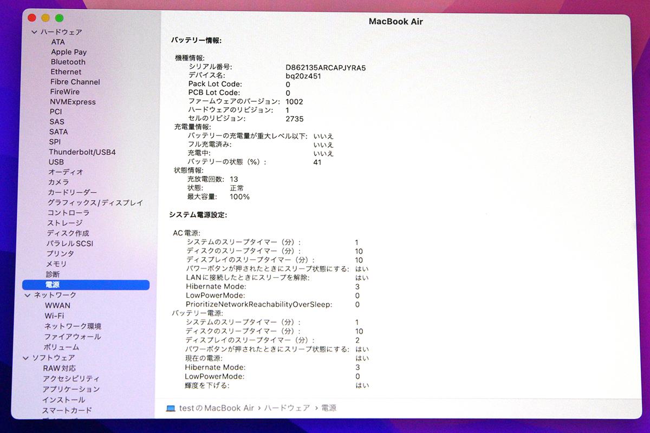Viewport: 650px width, 433px height.
Task: Open the カードリーダー entry
Action: (x=73, y=193)
